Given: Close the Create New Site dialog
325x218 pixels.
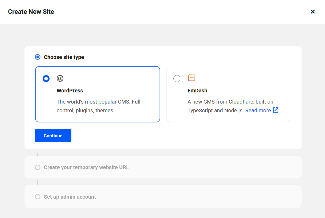Looking at the screenshot, I should coord(313,11).
